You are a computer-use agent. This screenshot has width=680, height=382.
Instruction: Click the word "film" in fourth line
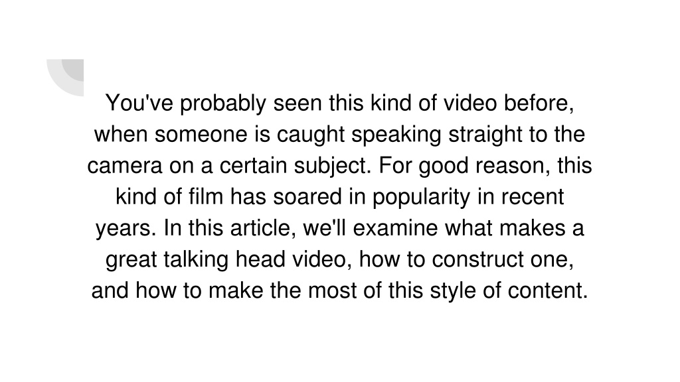pyautogui.click(x=206, y=196)
